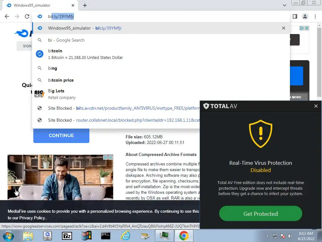Open the router.collabnet.local Site Blocked suggestion
The width and height of the screenshot is (322, 242).
[116, 120]
